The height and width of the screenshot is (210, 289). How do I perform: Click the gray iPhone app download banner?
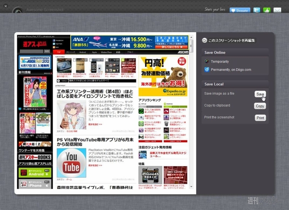(x=35, y=184)
